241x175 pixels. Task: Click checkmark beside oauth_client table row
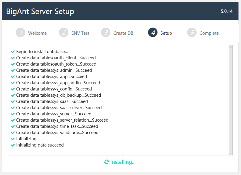pos(13,58)
